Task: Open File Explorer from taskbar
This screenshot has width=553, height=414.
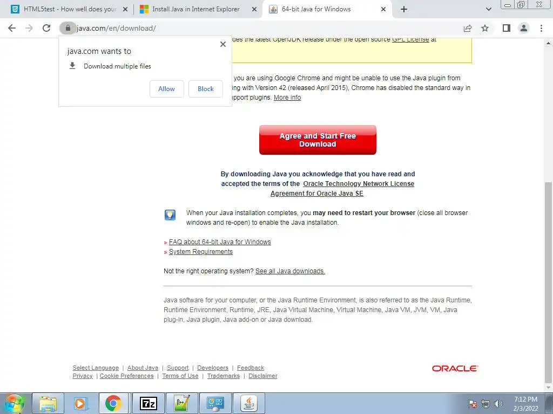Action: click(x=48, y=403)
